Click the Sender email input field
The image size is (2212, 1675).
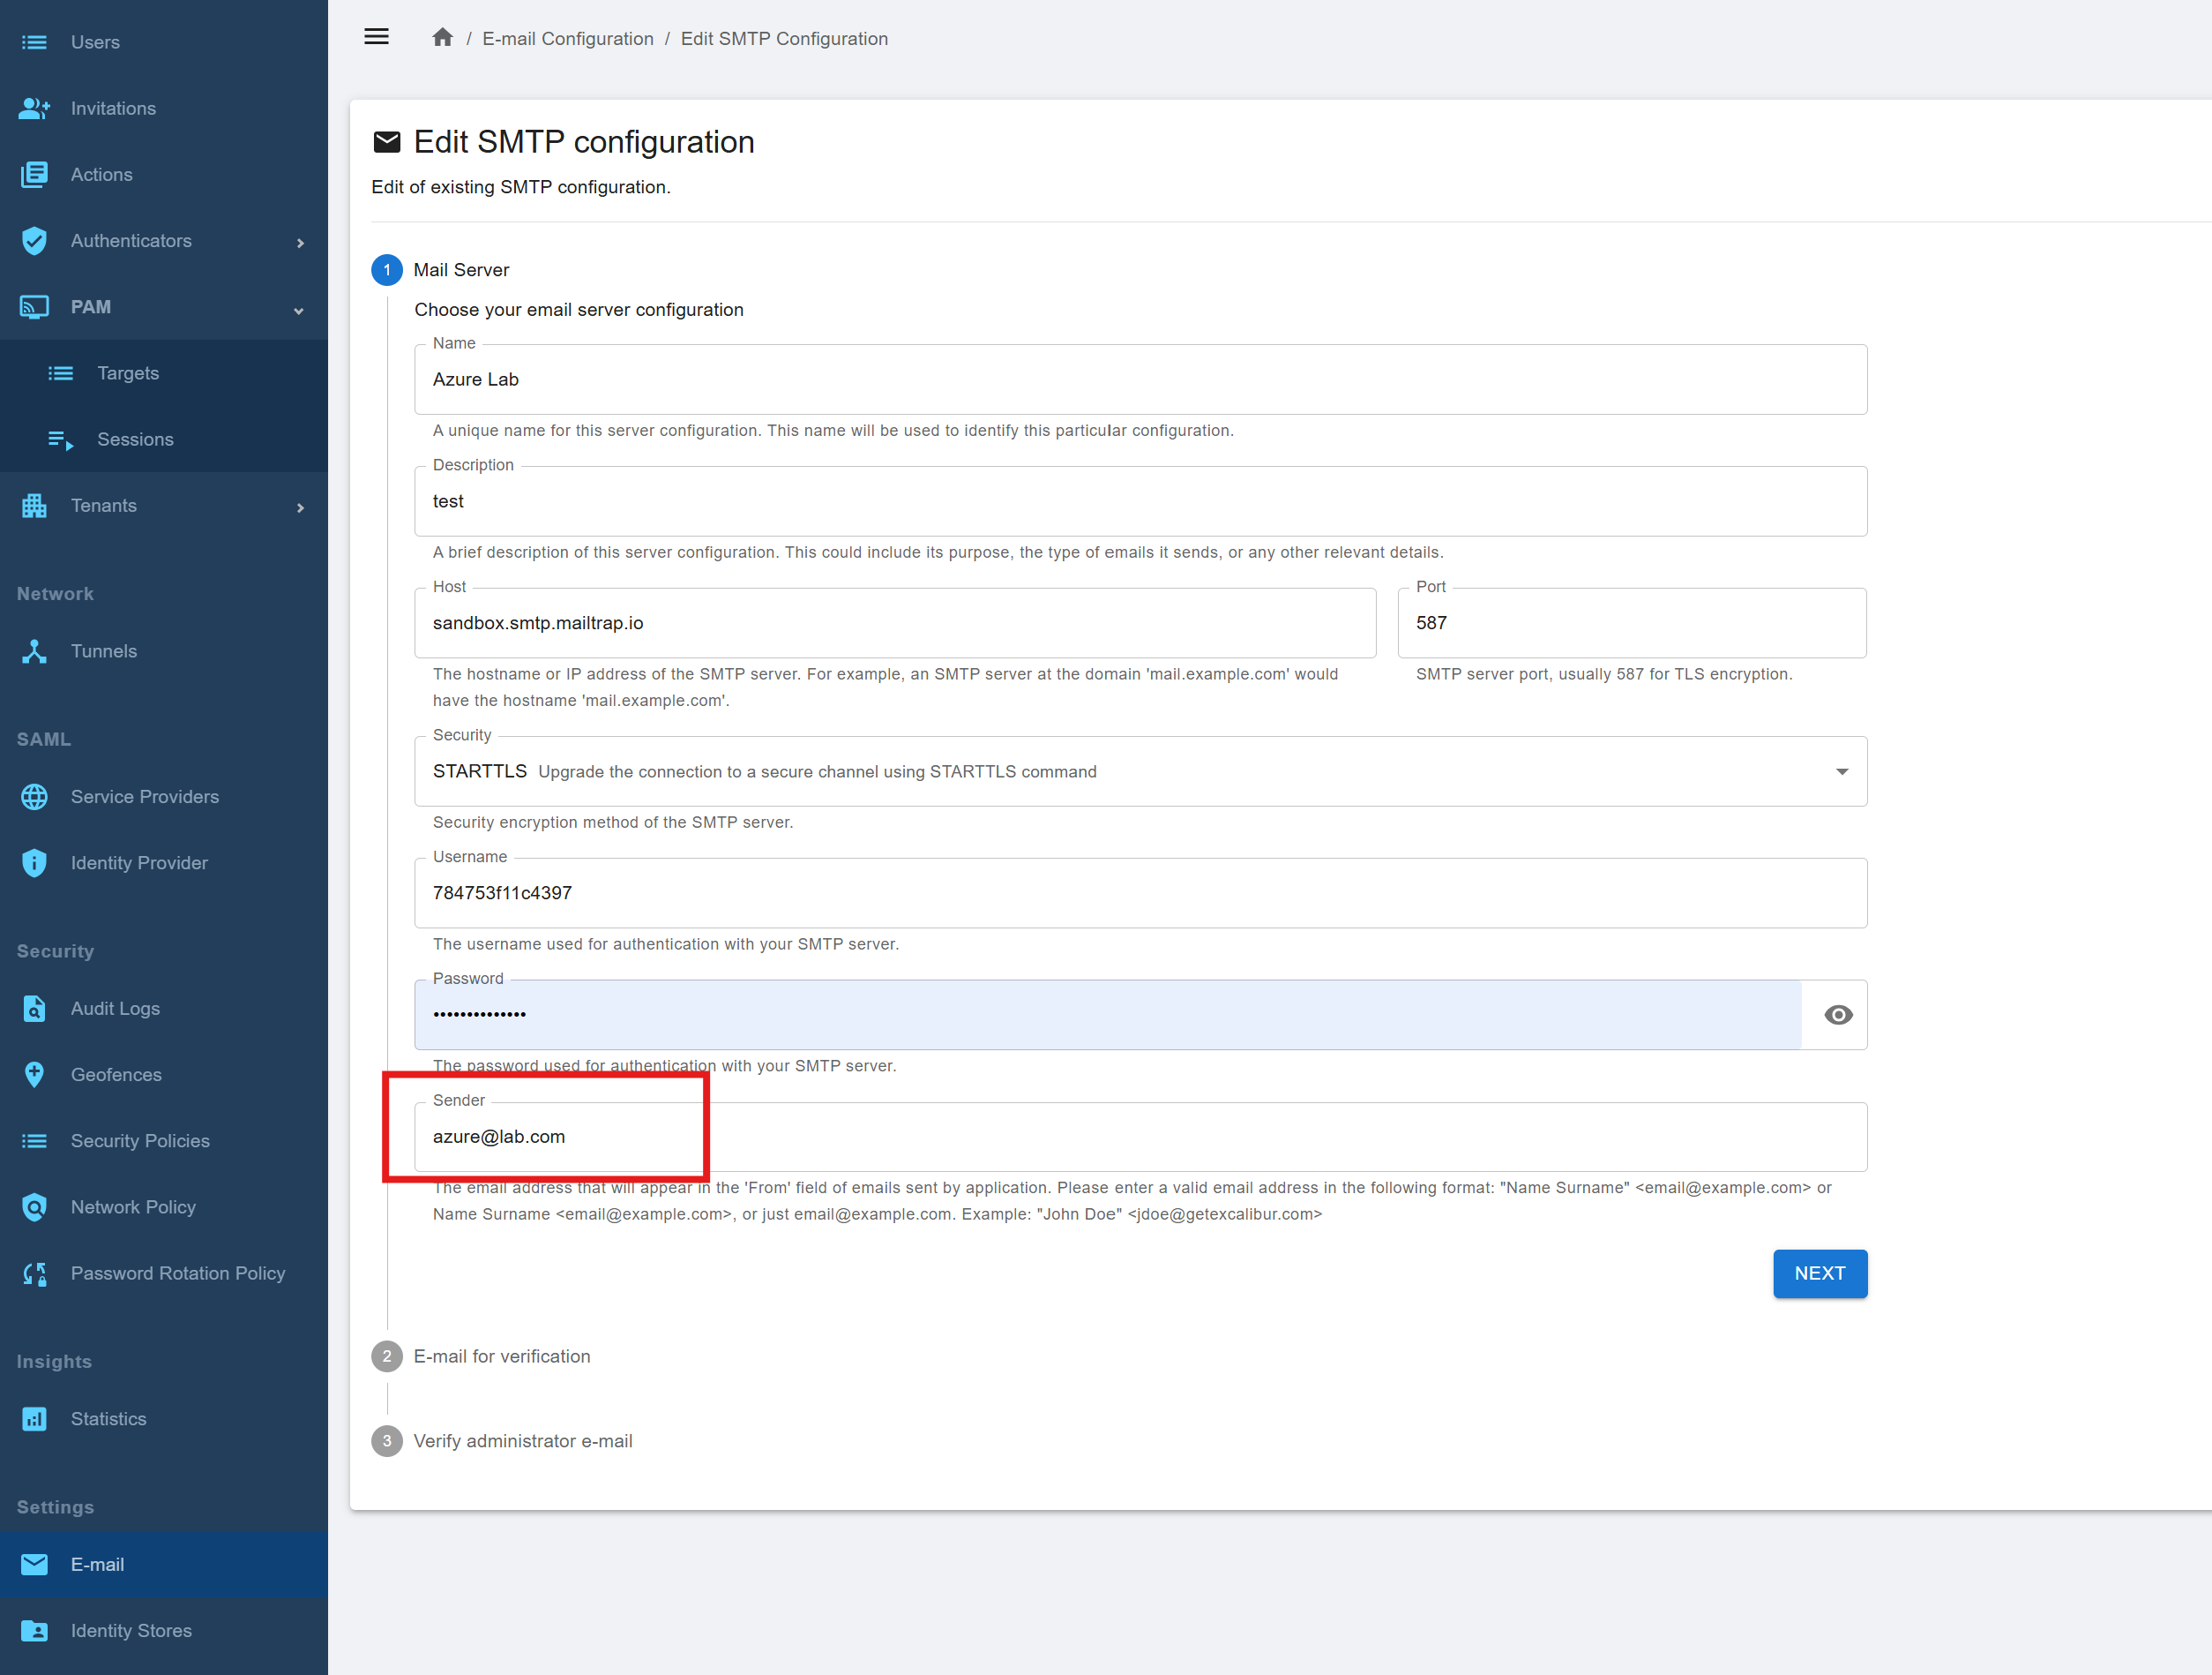[x=1140, y=1137]
